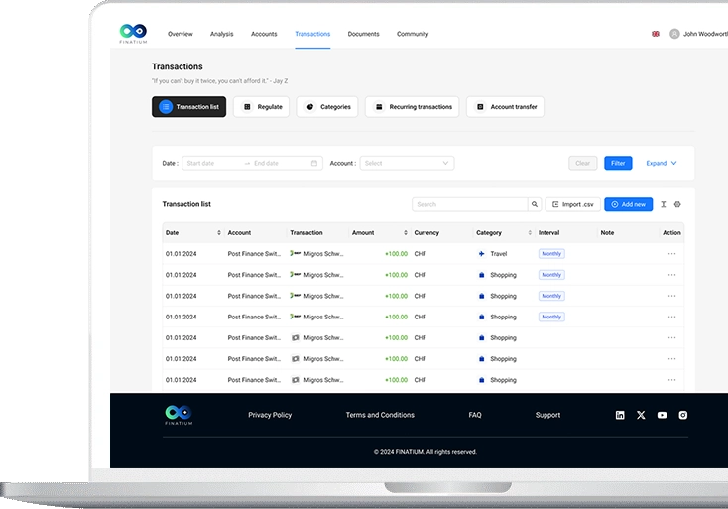Click the search magnifier icon

point(535,204)
